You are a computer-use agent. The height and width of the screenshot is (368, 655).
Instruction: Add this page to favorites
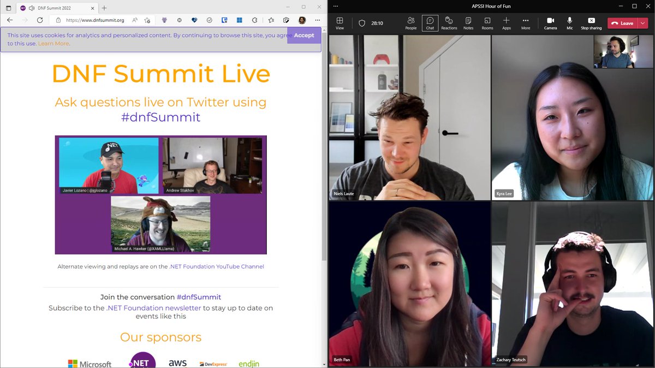pyautogui.click(x=147, y=20)
